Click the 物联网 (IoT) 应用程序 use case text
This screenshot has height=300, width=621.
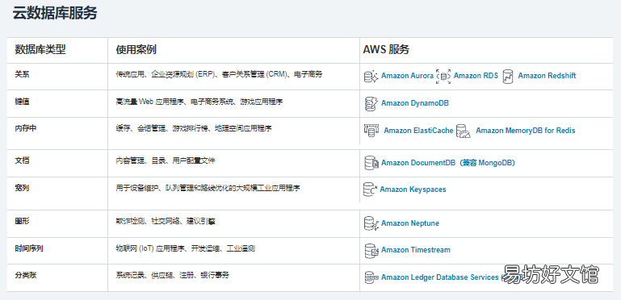pyautogui.click(x=186, y=248)
